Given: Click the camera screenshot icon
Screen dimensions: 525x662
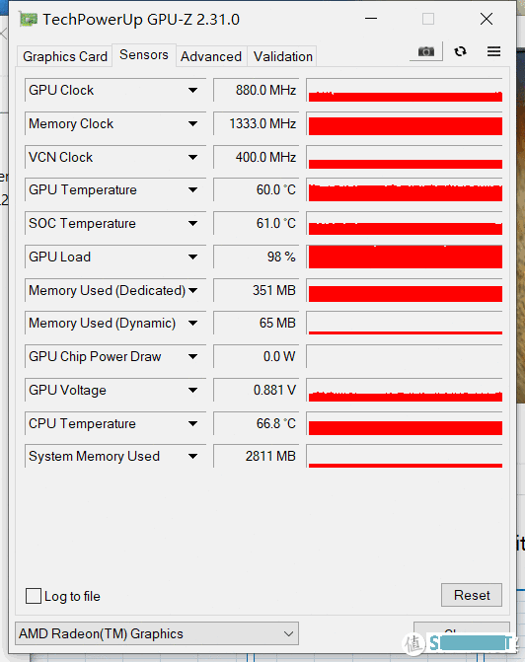Looking at the screenshot, I should point(425,51).
